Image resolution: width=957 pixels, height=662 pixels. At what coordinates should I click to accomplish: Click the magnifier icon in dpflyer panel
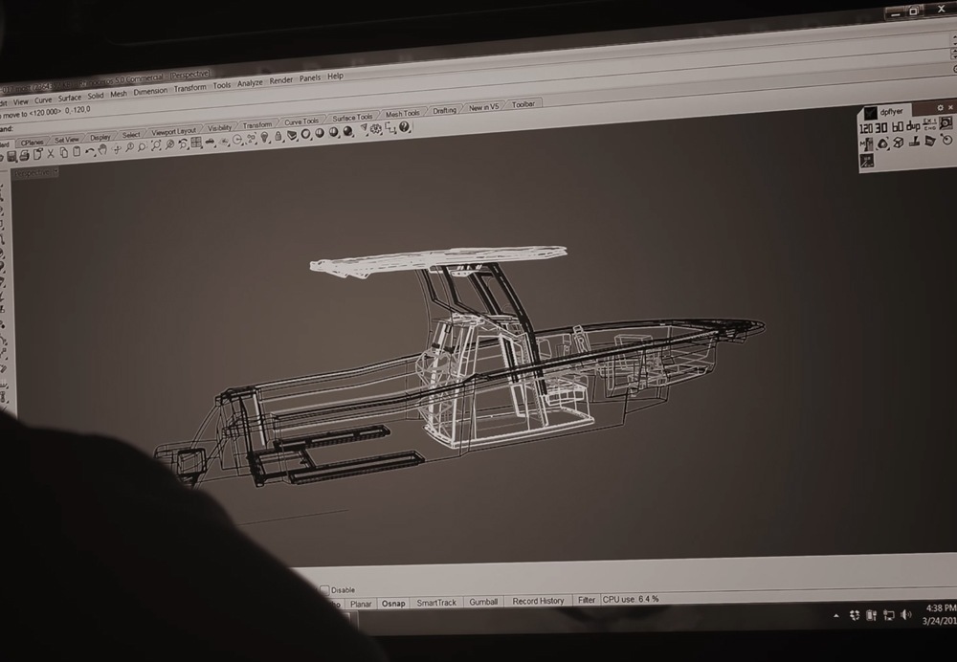pos(946,122)
